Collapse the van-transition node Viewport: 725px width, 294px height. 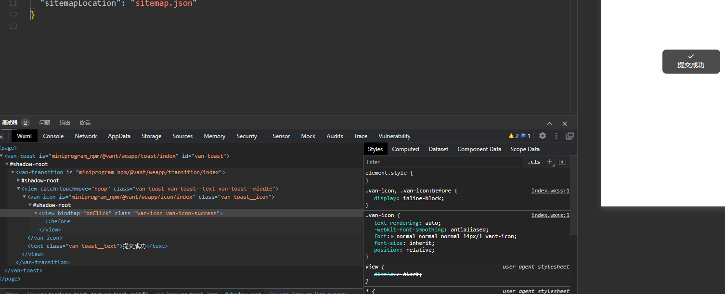click(13, 172)
